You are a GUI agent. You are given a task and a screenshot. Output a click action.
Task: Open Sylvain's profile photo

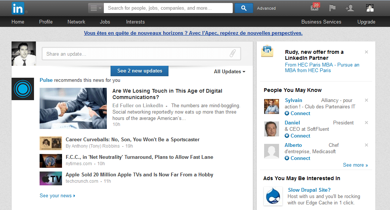(272, 106)
